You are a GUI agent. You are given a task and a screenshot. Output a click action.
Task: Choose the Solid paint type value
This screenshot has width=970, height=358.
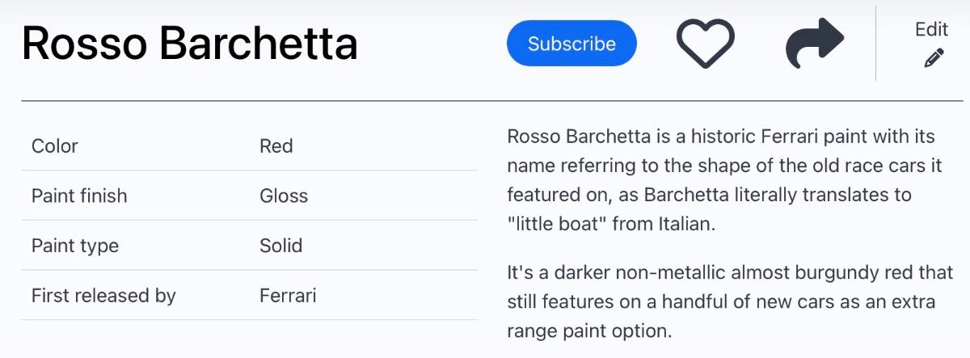(x=280, y=246)
